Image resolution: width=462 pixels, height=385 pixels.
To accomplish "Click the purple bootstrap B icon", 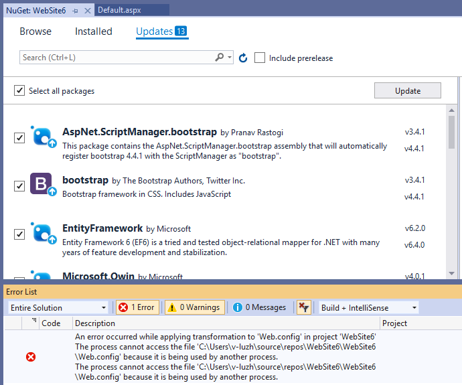I will tap(43, 184).
